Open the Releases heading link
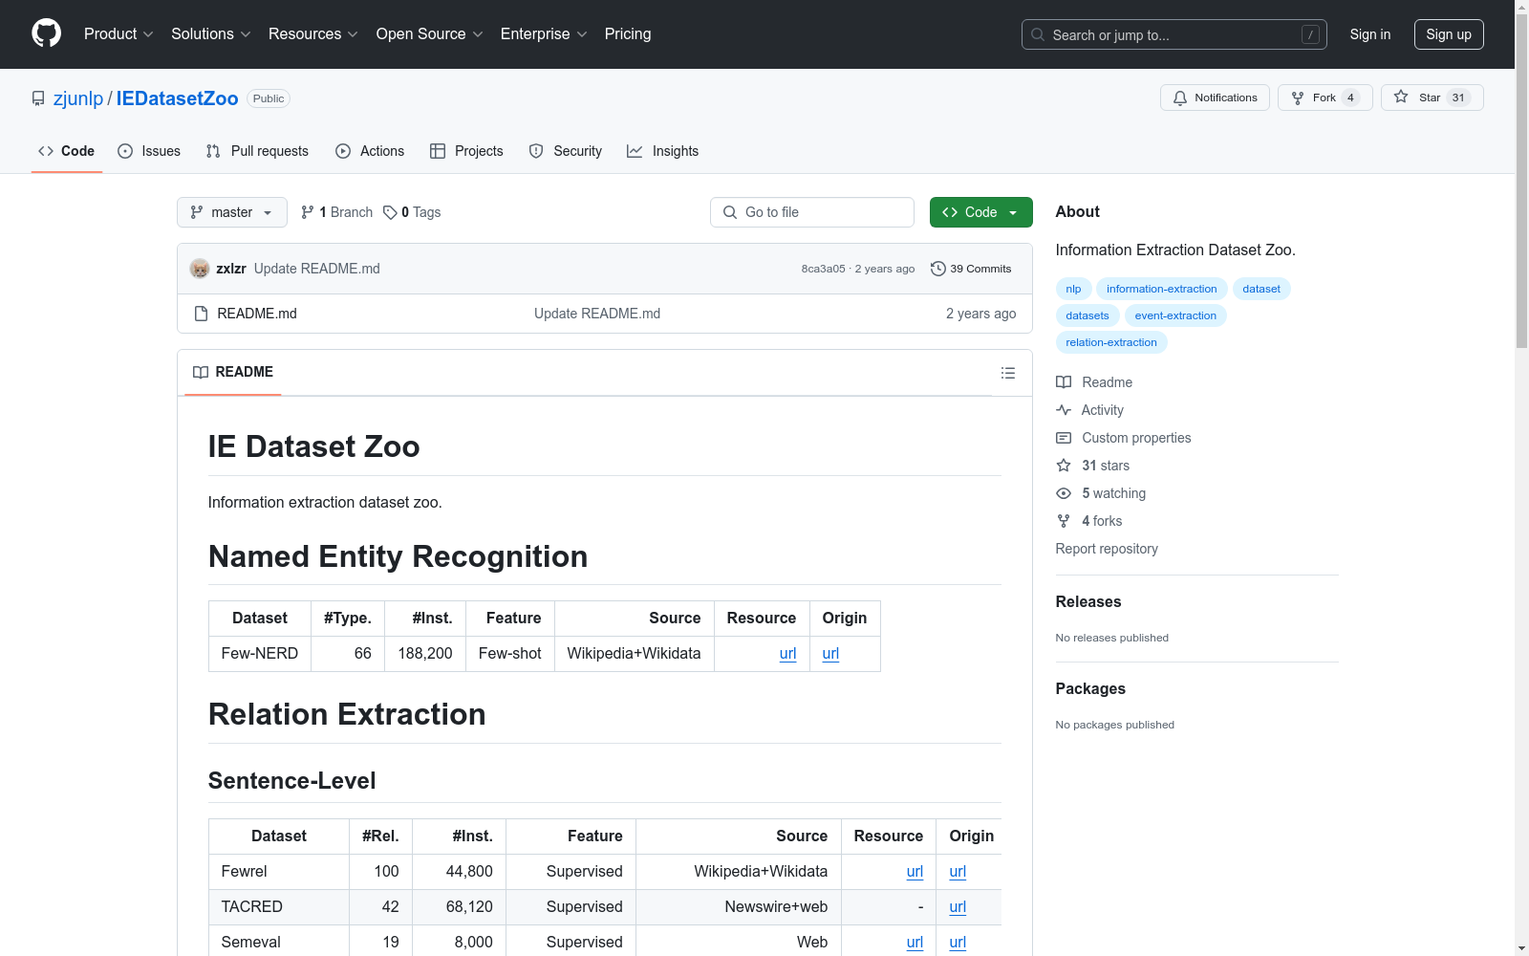Image resolution: width=1529 pixels, height=956 pixels. point(1088,601)
